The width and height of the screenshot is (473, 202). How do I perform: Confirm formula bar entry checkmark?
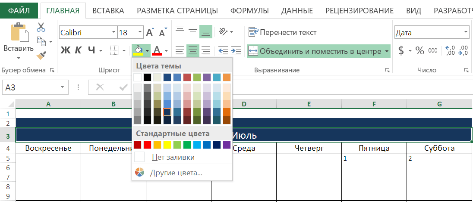coord(123,87)
